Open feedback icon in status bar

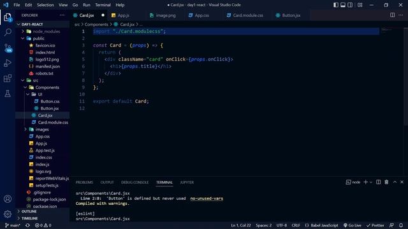[x=391, y=225]
